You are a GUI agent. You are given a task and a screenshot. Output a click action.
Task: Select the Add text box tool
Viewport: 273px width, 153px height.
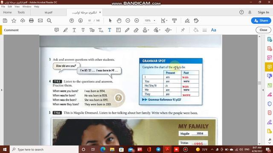point(119,30)
